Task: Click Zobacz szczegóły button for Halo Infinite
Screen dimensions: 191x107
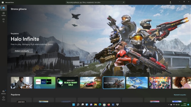Action: 22,51
